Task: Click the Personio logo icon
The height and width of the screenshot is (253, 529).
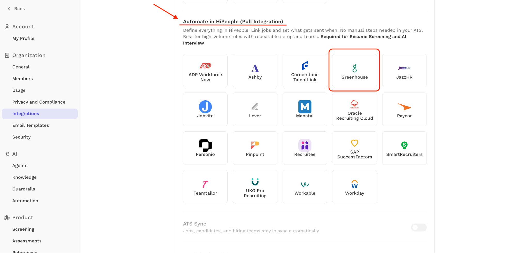Action: pyautogui.click(x=205, y=145)
